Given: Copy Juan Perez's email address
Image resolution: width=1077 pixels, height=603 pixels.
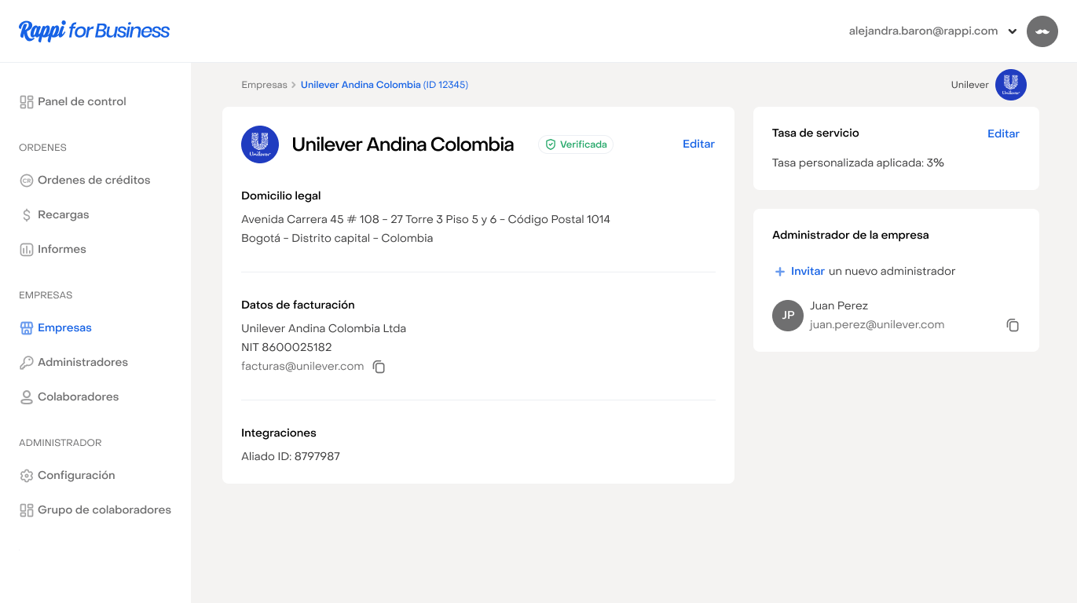Looking at the screenshot, I should [1013, 325].
